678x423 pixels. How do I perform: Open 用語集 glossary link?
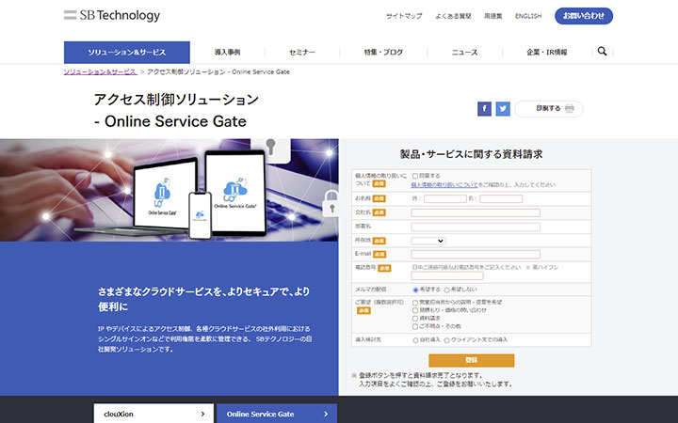(x=492, y=16)
